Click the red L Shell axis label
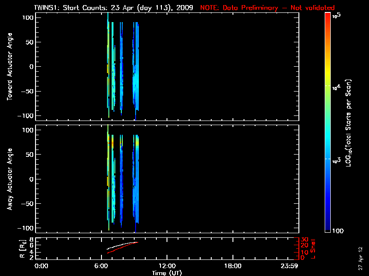 pos(314,248)
